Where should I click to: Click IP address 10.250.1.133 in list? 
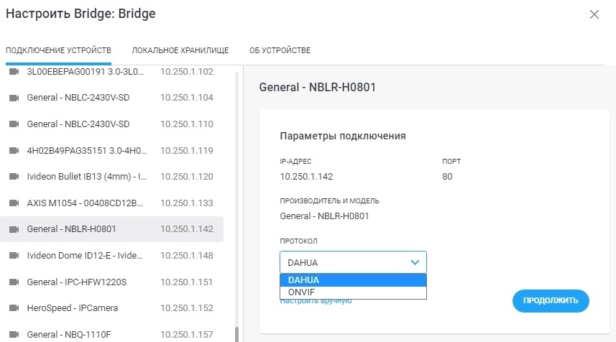187,203
